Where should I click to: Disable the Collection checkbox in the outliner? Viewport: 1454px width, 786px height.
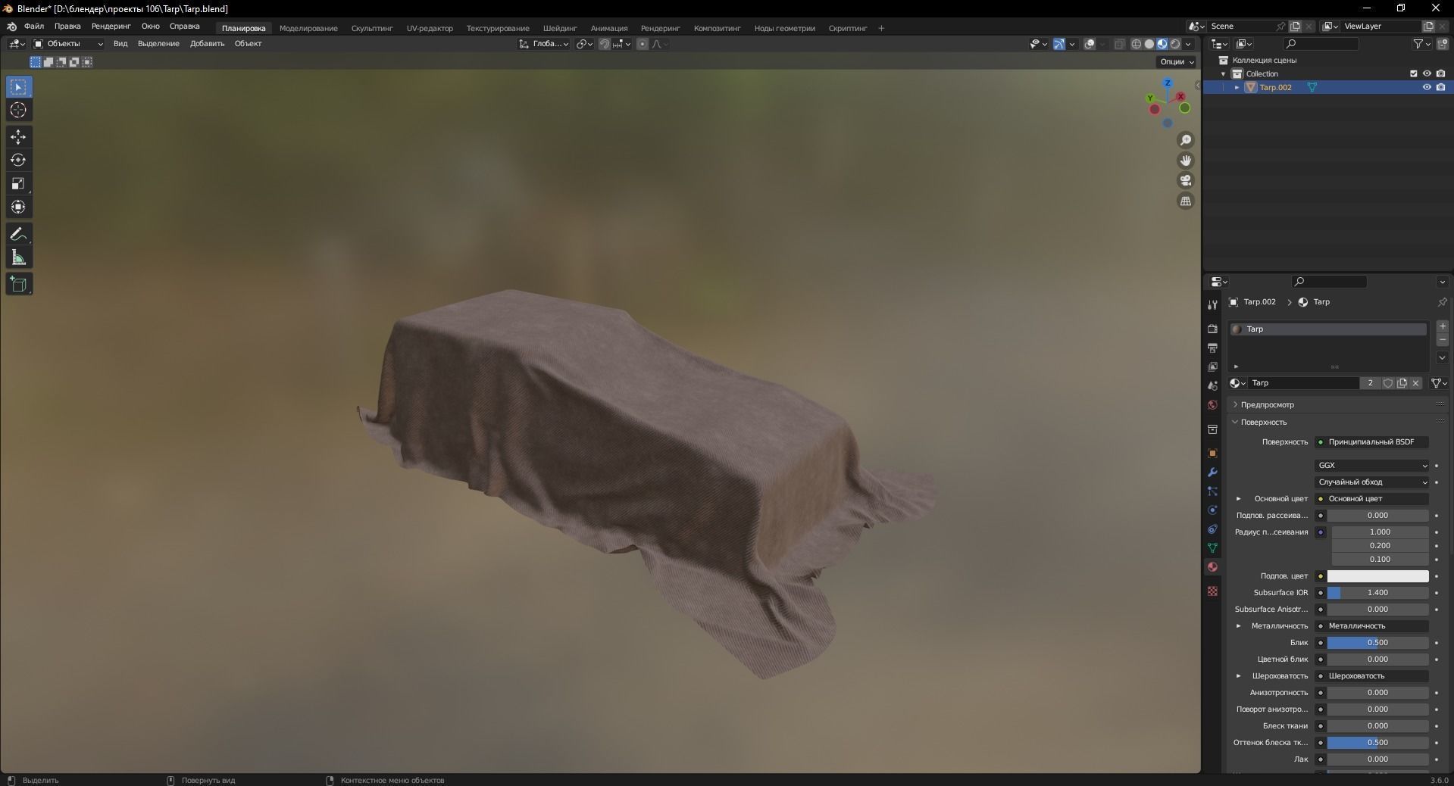pyautogui.click(x=1414, y=73)
